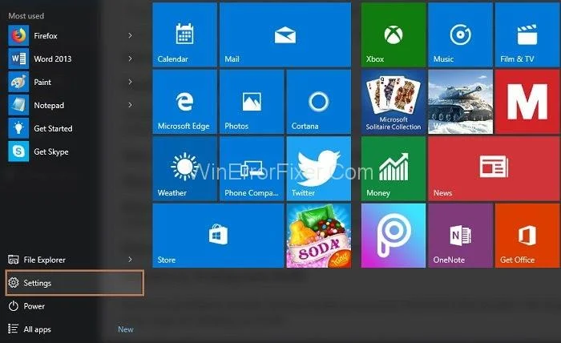This screenshot has width=561, height=343.
Task: Open the Notepad icon
Action: coord(18,105)
